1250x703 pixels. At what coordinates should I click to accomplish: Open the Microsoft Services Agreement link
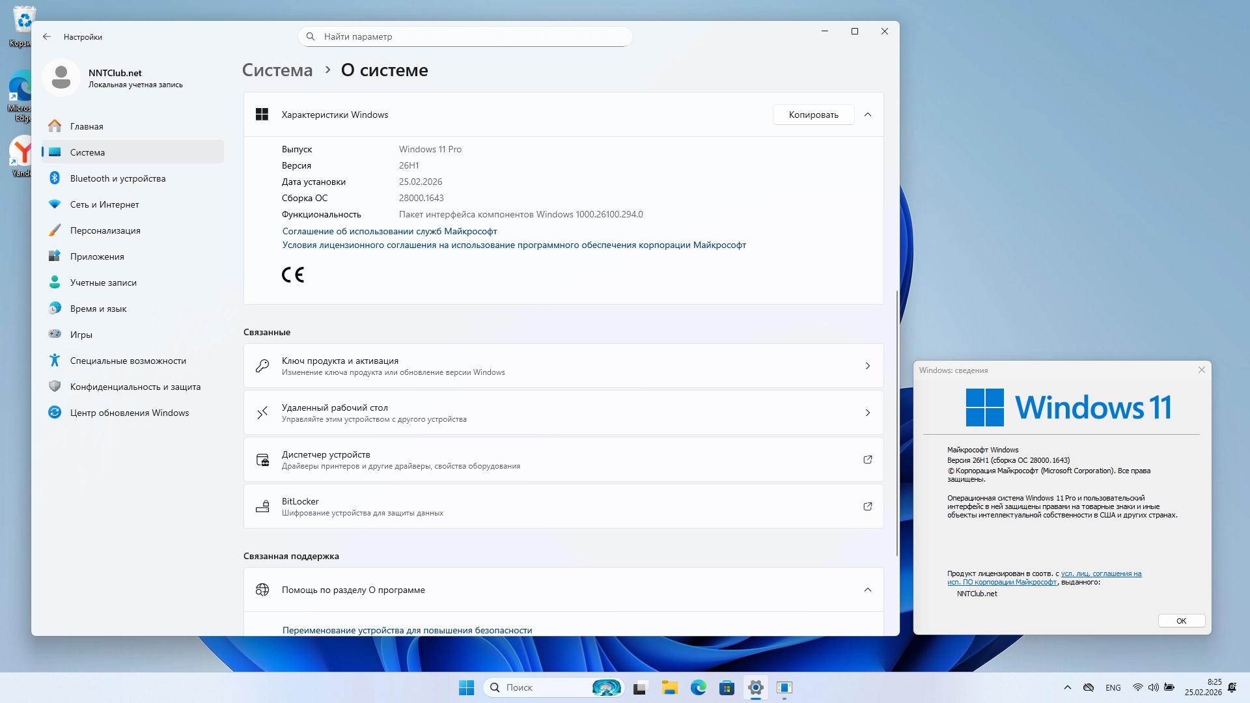389,231
